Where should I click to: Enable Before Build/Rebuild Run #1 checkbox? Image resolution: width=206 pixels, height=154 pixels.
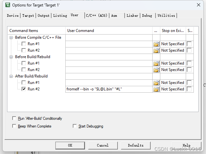pyautogui.click(x=24, y=63)
